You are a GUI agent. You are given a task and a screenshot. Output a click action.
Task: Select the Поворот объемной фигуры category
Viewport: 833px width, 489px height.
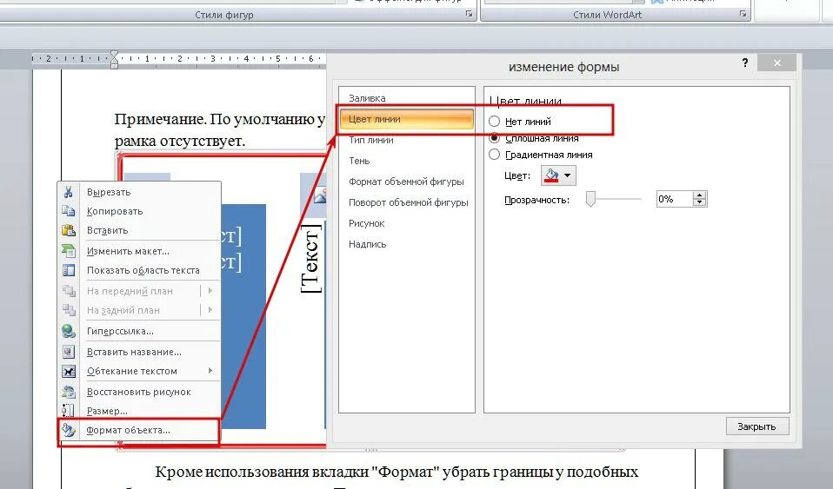[x=406, y=202]
